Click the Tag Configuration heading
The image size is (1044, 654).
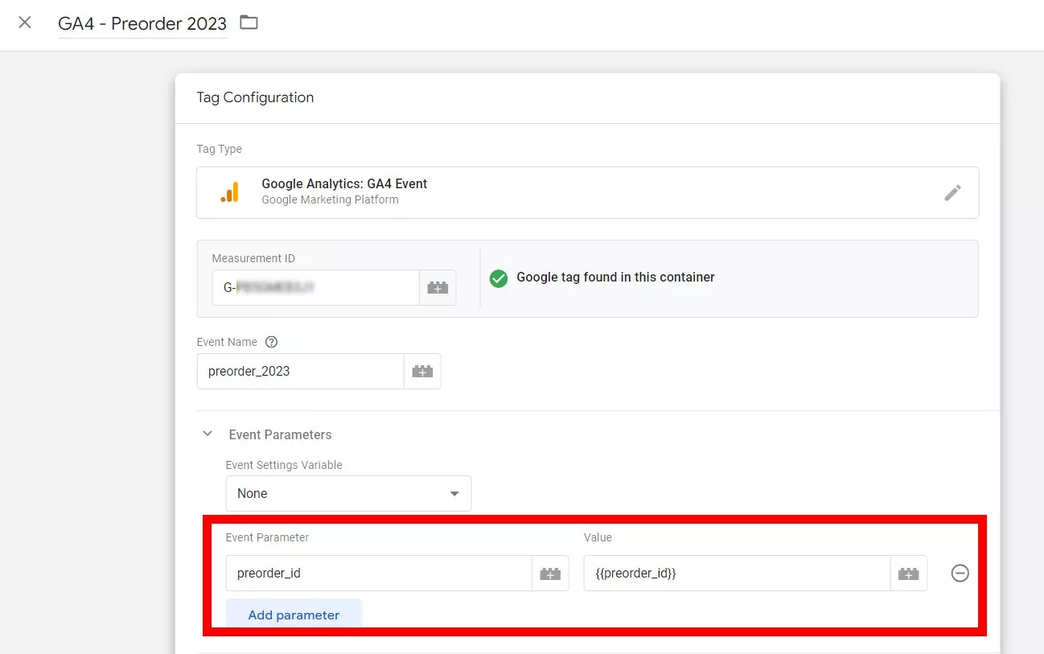click(255, 97)
